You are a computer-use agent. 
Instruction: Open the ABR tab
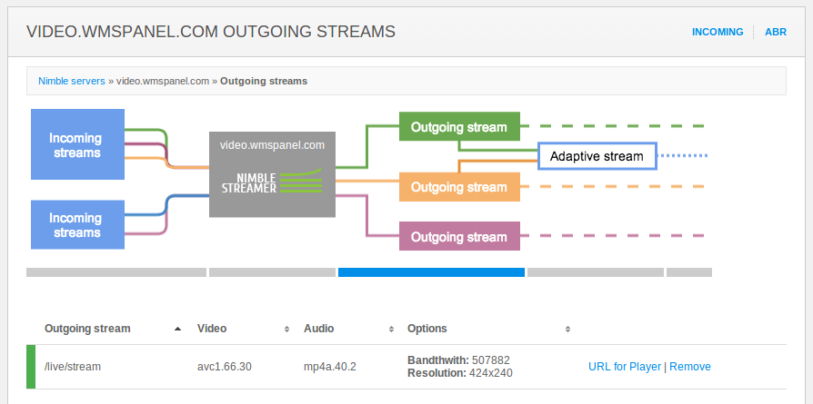pos(776,32)
